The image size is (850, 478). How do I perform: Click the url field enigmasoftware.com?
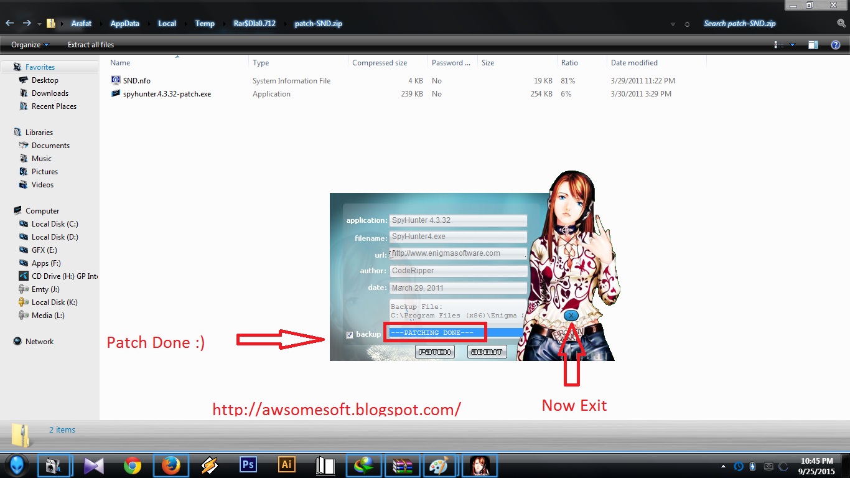[x=458, y=253]
